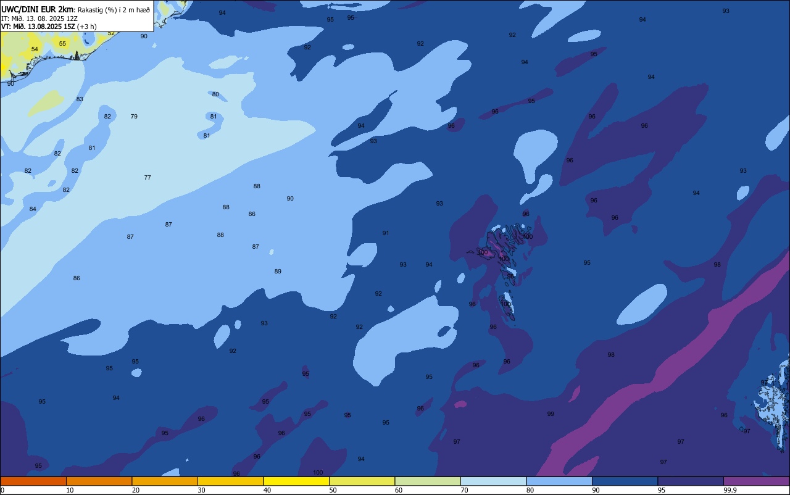Click the title text UWC/DINI EUR 2km
This screenshot has width=790, height=495.
click(37, 9)
